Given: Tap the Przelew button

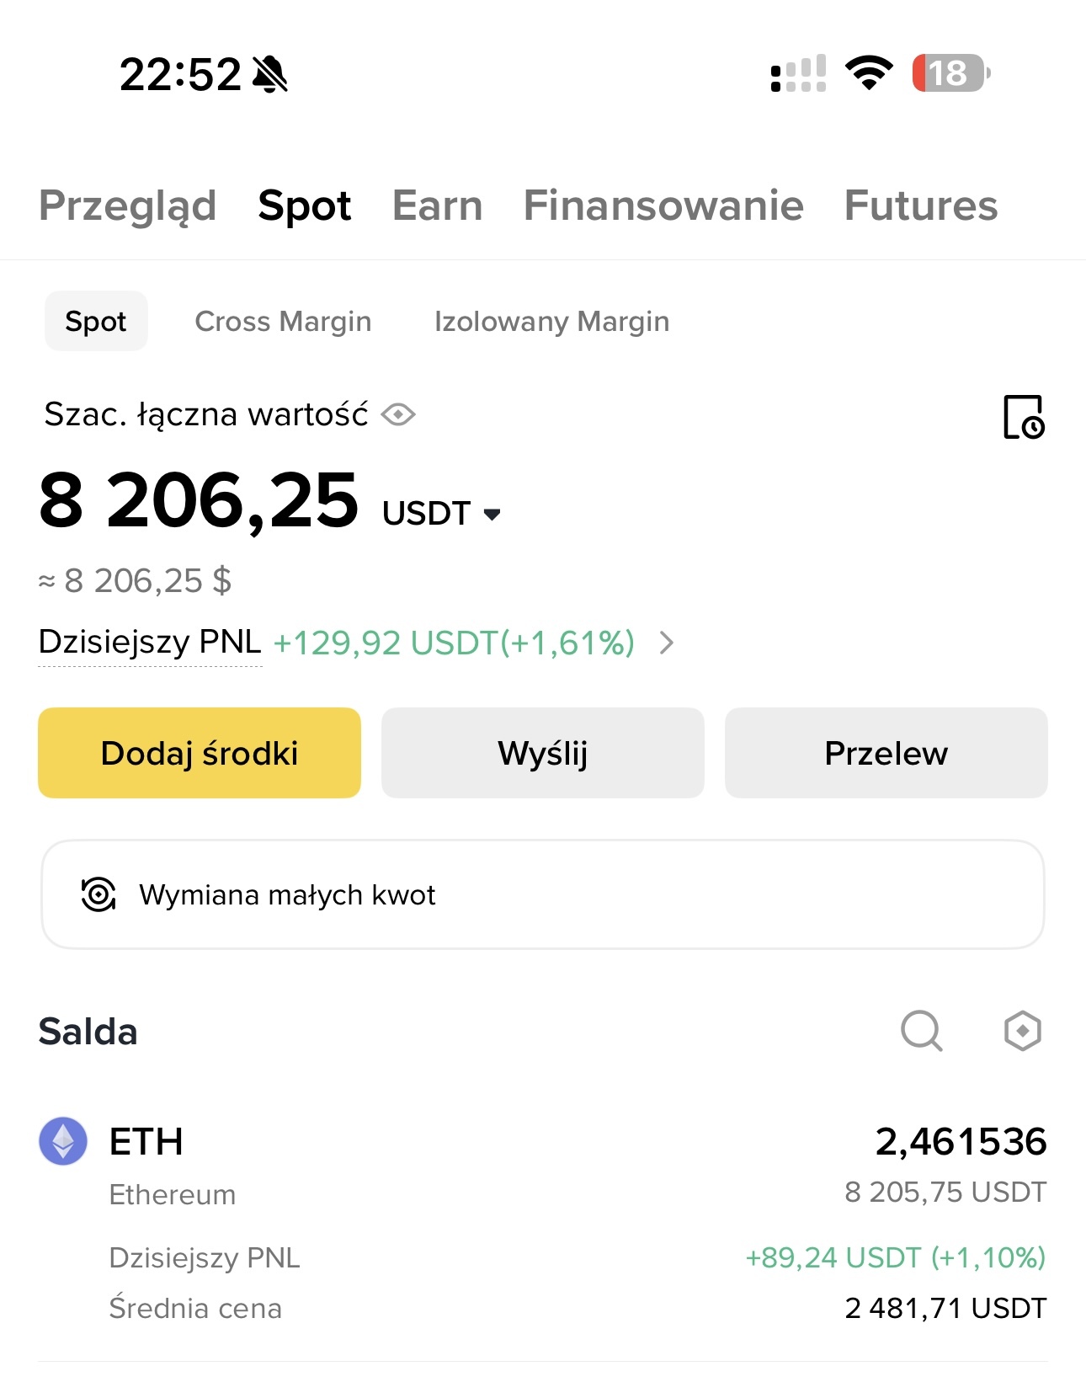Looking at the screenshot, I should tap(886, 753).
